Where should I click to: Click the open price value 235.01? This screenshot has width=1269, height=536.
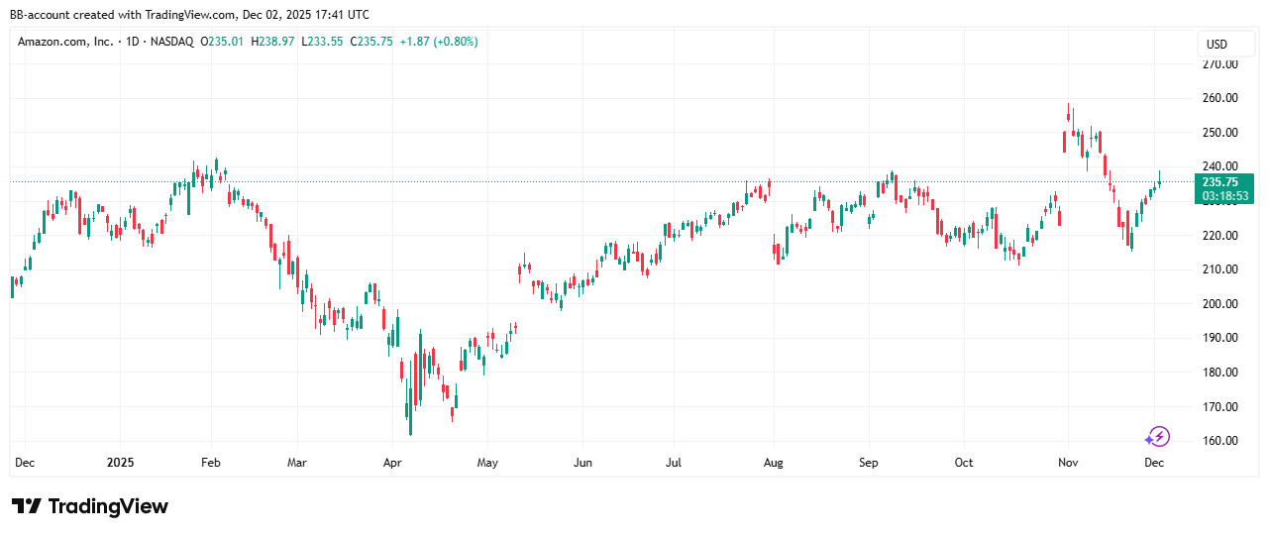point(227,42)
